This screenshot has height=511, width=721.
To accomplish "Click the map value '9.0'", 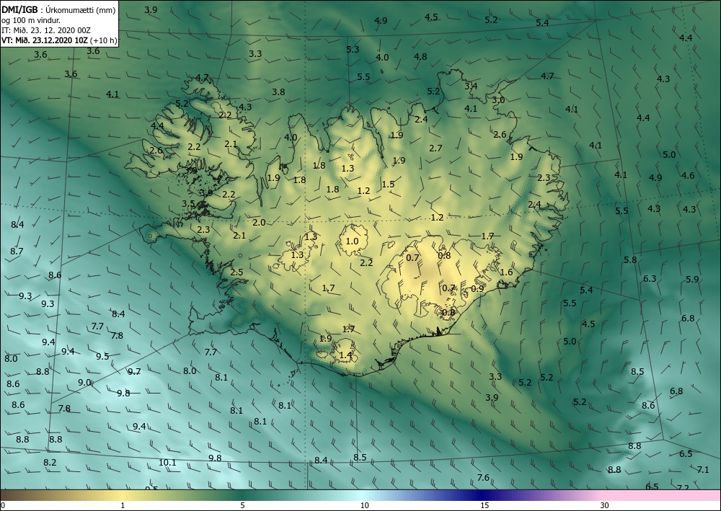I will (x=84, y=382).
